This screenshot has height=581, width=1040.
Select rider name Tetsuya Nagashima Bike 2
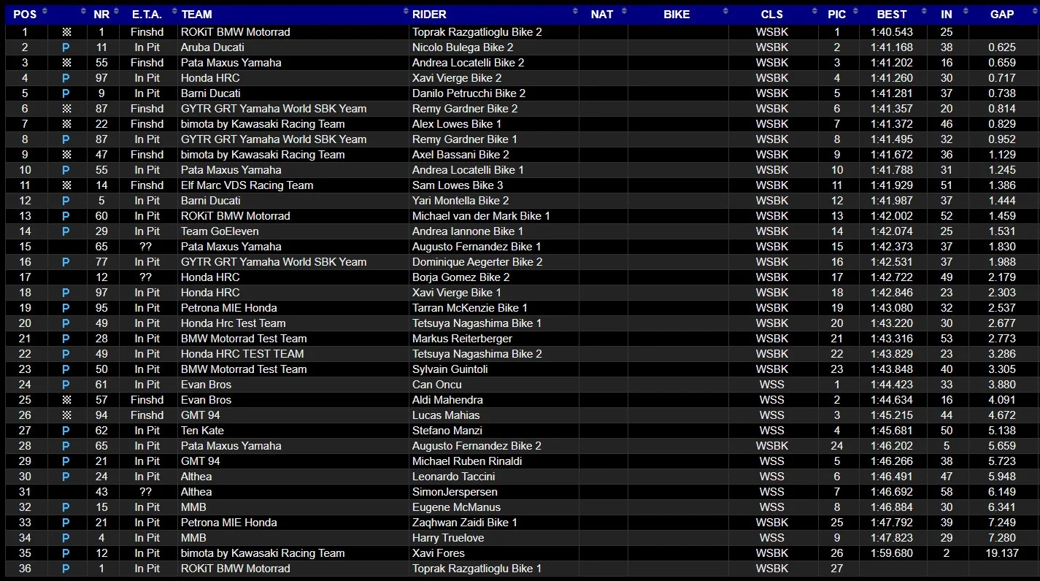(x=477, y=354)
